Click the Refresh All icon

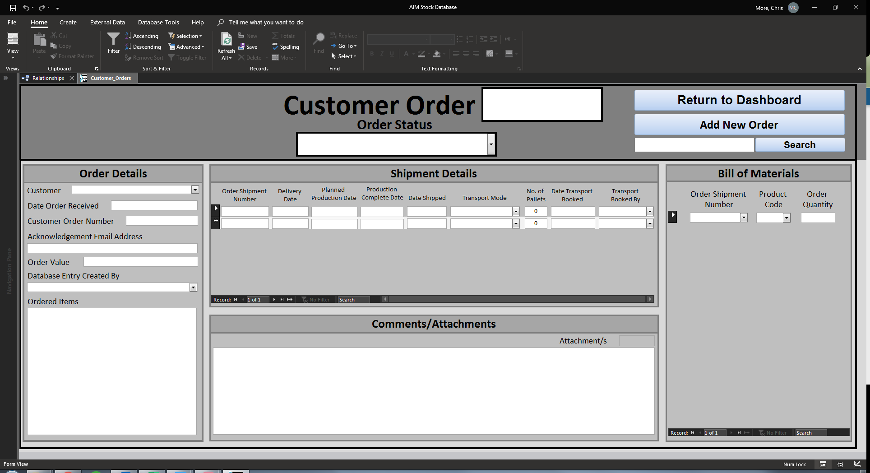click(x=226, y=41)
